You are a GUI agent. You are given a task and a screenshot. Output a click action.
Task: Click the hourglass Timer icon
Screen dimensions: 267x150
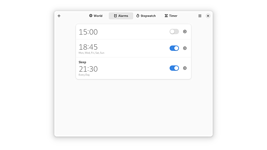pos(166,16)
